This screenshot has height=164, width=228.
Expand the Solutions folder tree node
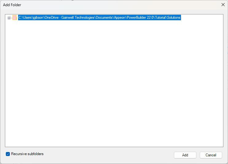click(x=9, y=18)
